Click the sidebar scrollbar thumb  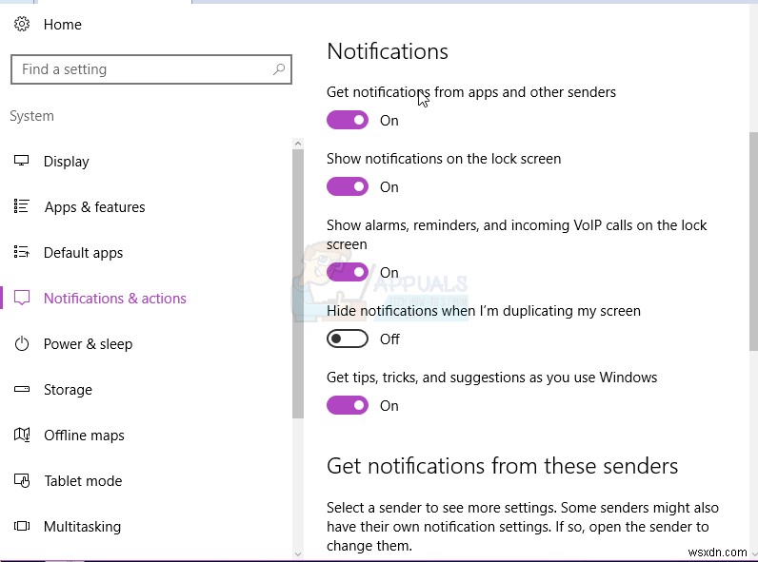click(x=298, y=284)
